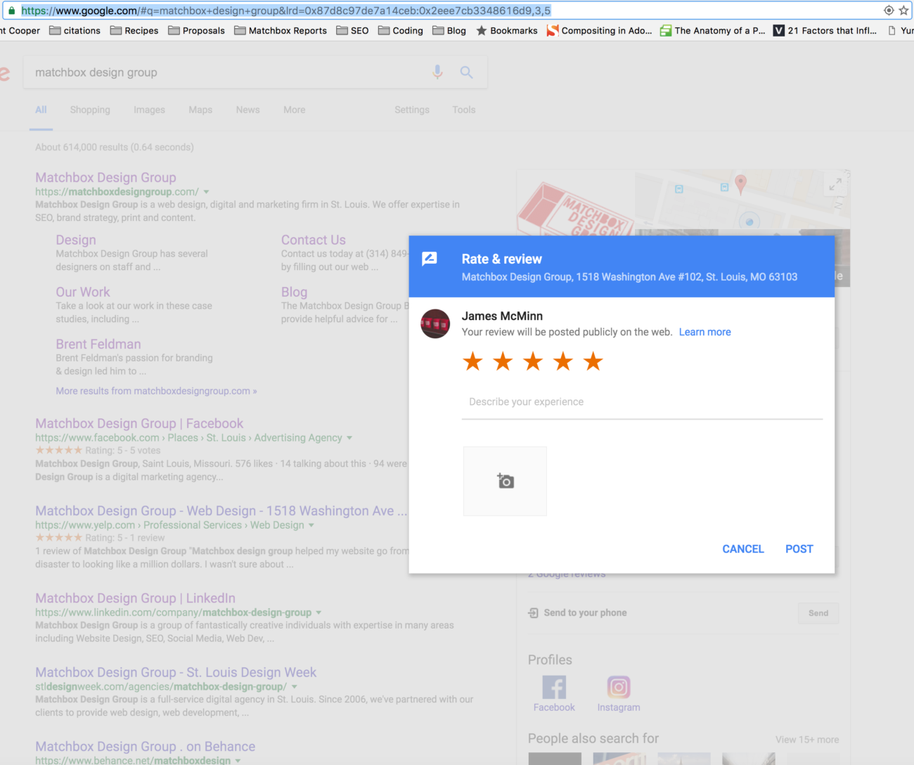
Task: Click the Describe your experience text field
Action: click(642, 402)
